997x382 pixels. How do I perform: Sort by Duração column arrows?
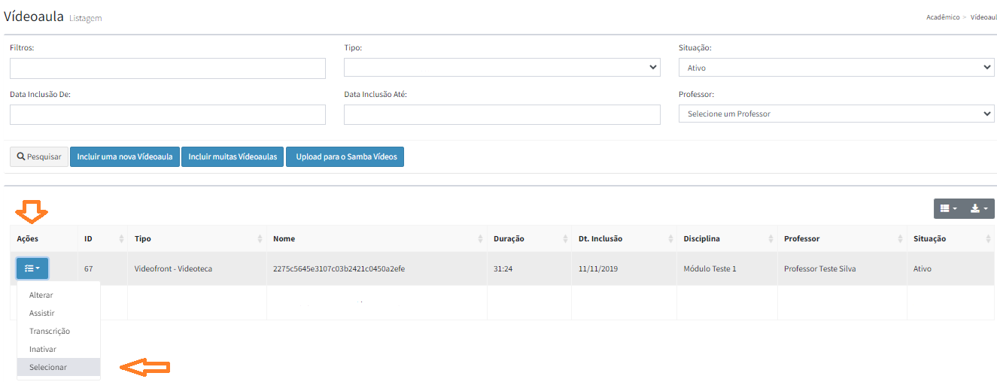click(x=564, y=239)
